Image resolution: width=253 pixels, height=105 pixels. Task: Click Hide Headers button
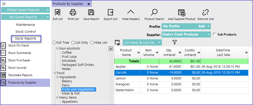point(131,13)
